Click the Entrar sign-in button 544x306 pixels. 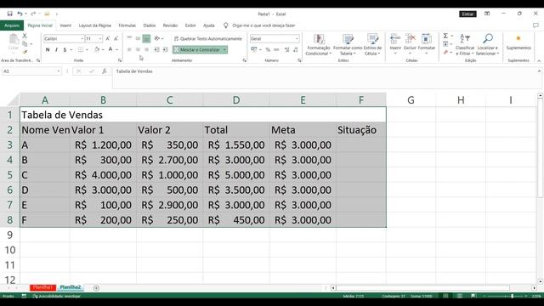467,14
